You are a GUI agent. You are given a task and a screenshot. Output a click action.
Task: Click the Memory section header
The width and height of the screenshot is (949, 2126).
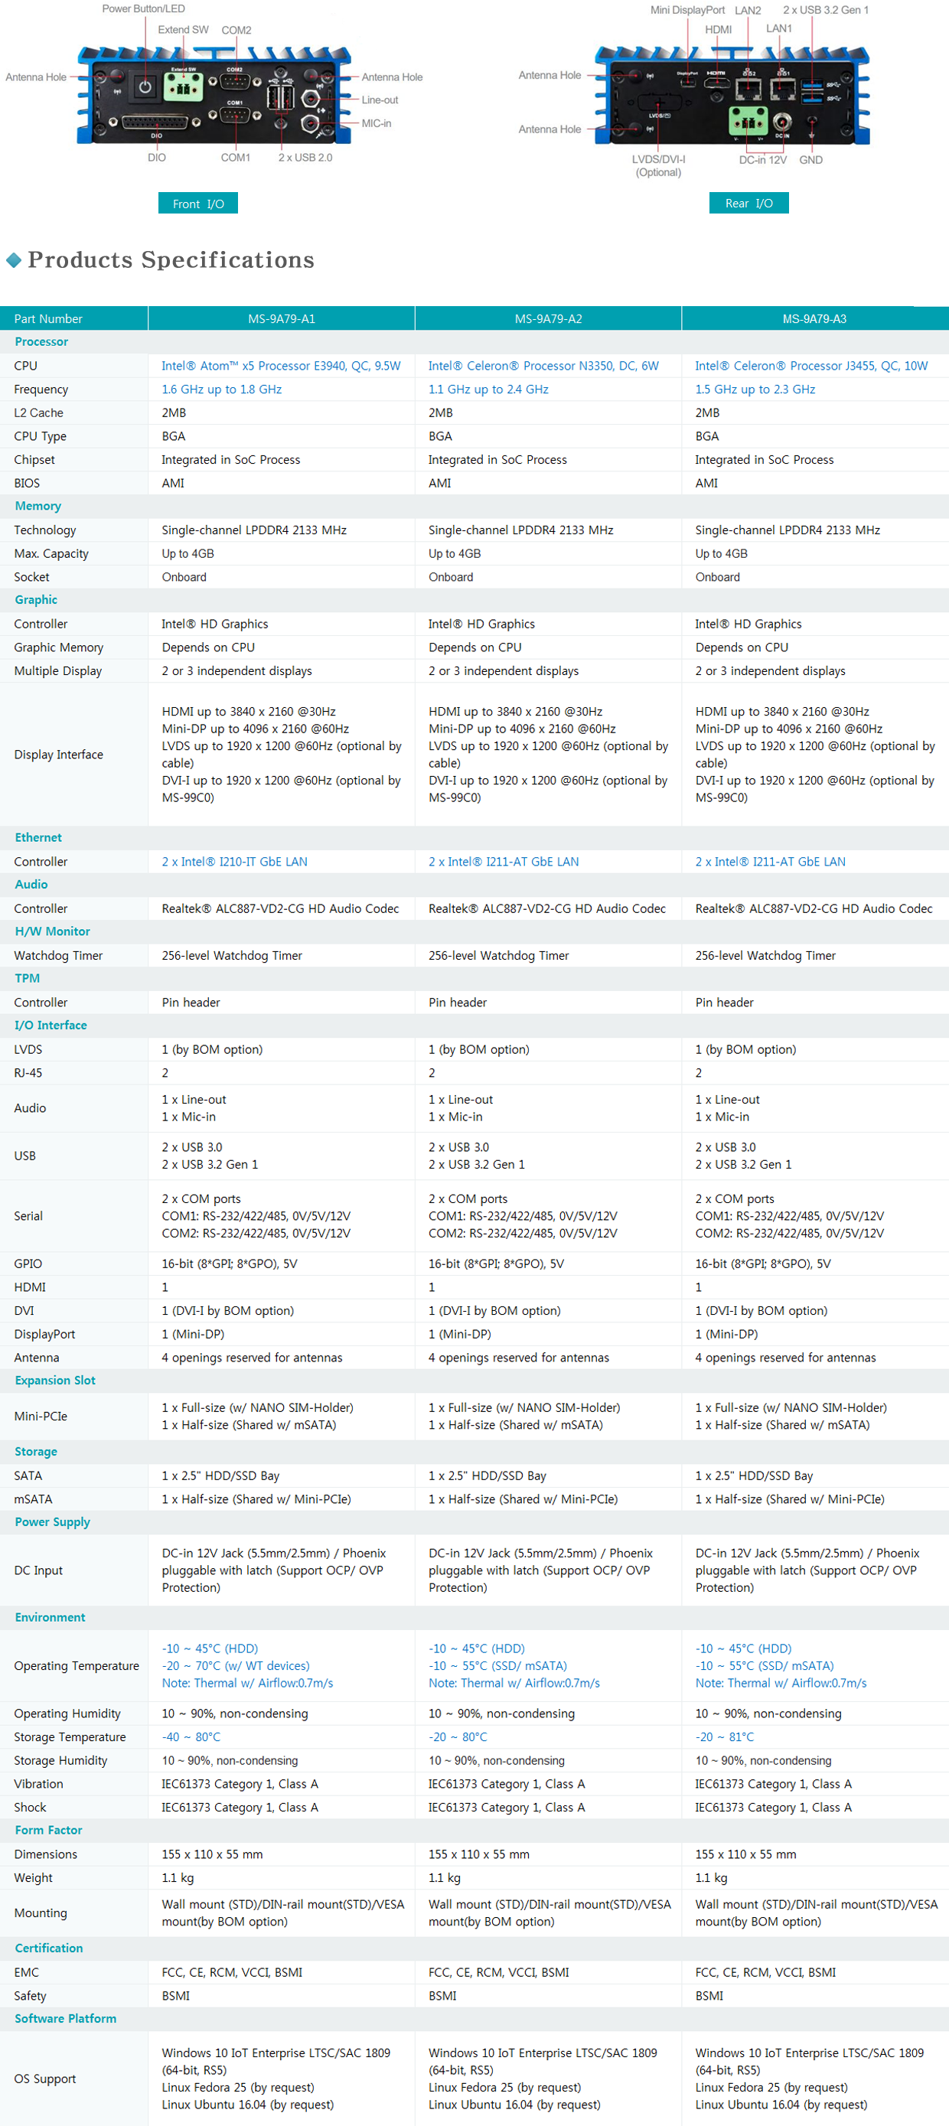coord(38,506)
